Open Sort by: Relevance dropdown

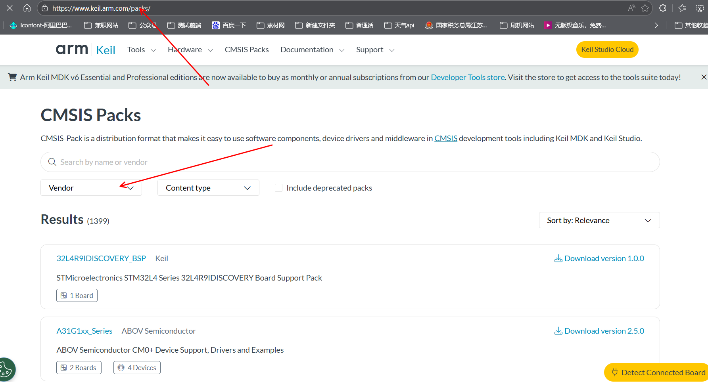point(599,220)
